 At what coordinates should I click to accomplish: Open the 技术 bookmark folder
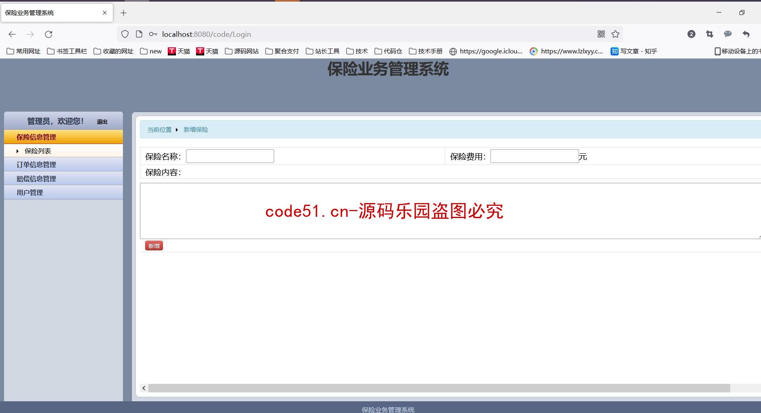pyautogui.click(x=357, y=51)
